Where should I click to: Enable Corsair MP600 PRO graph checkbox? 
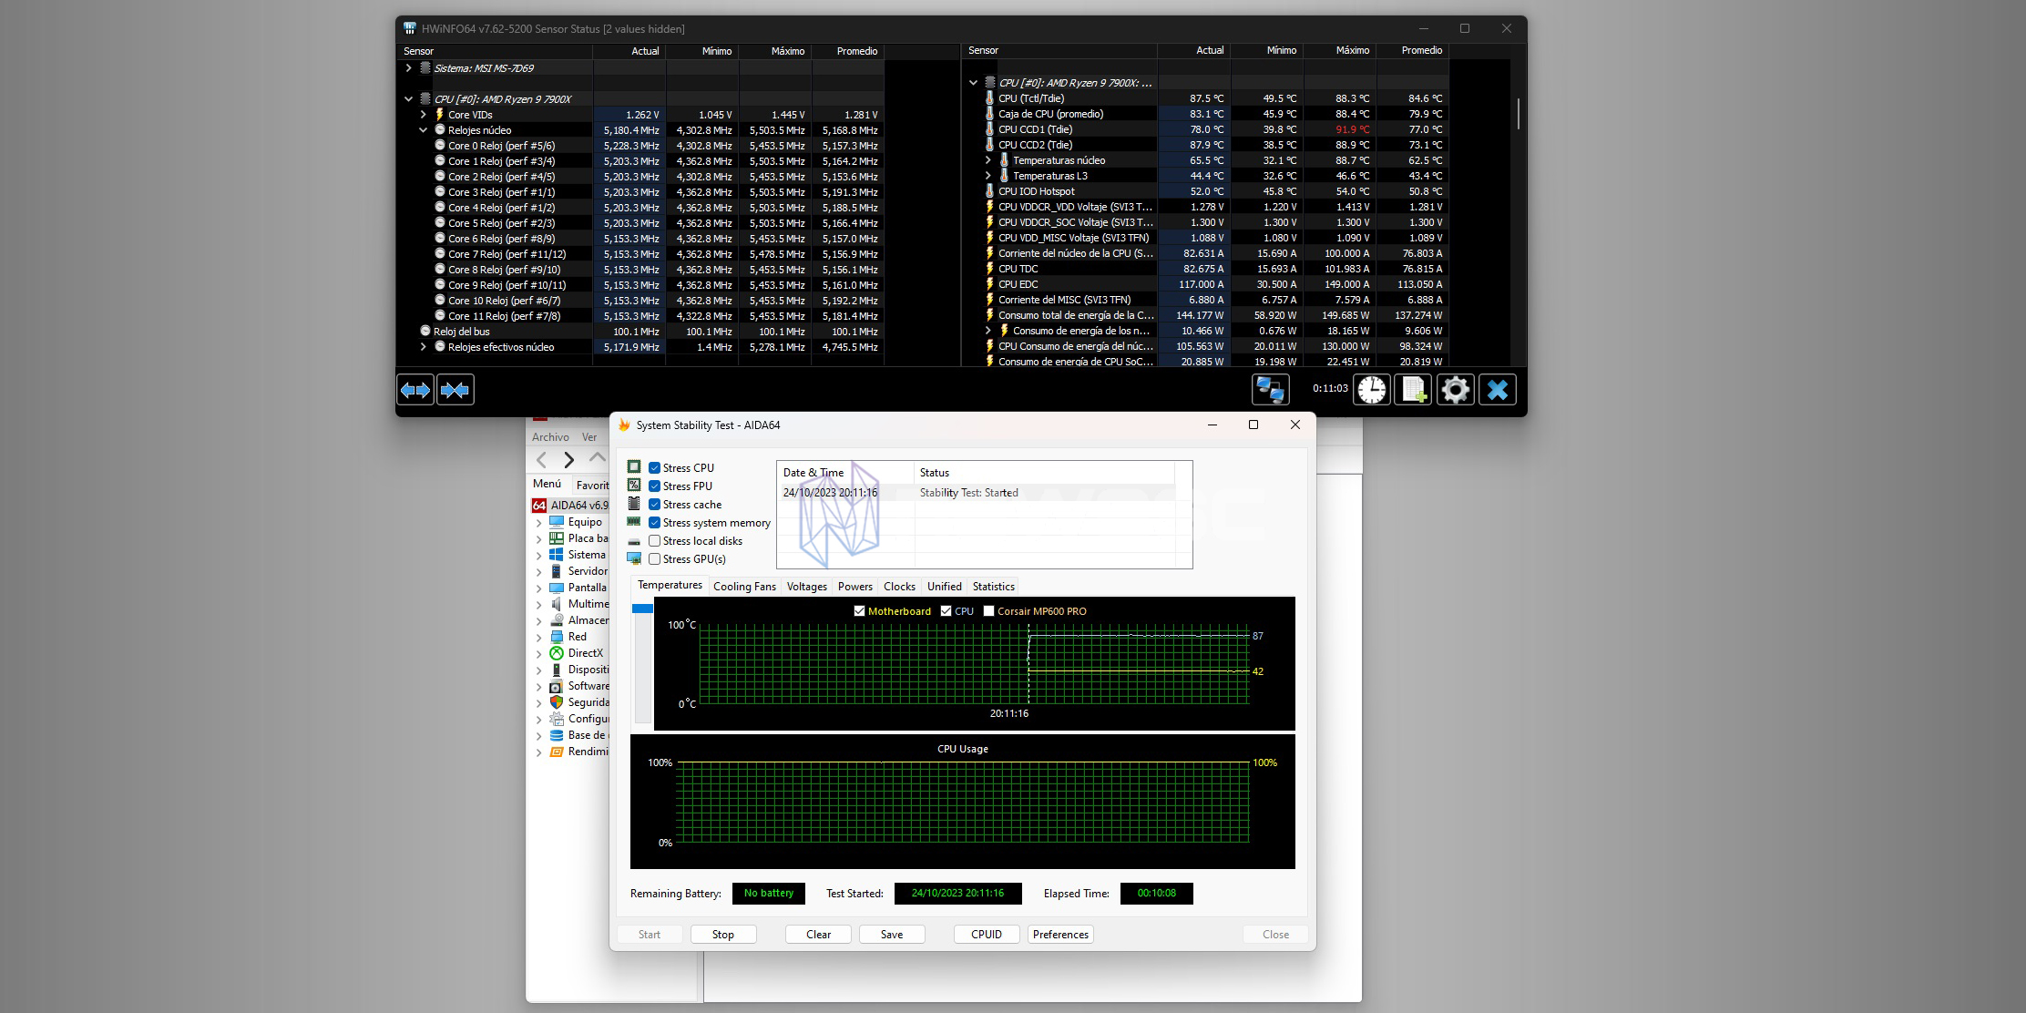(988, 611)
